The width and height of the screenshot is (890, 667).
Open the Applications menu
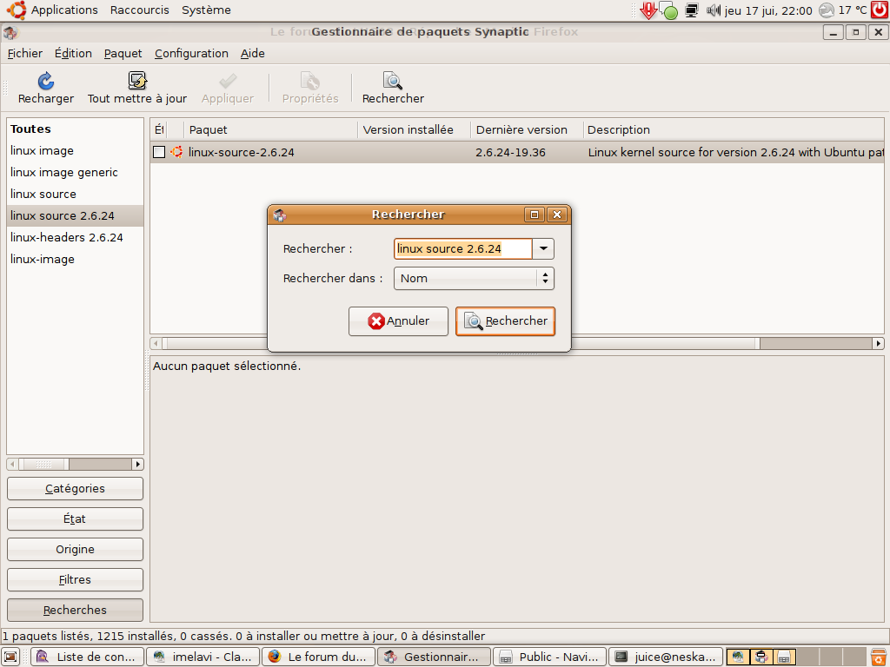pyautogui.click(x=64, y=10)
